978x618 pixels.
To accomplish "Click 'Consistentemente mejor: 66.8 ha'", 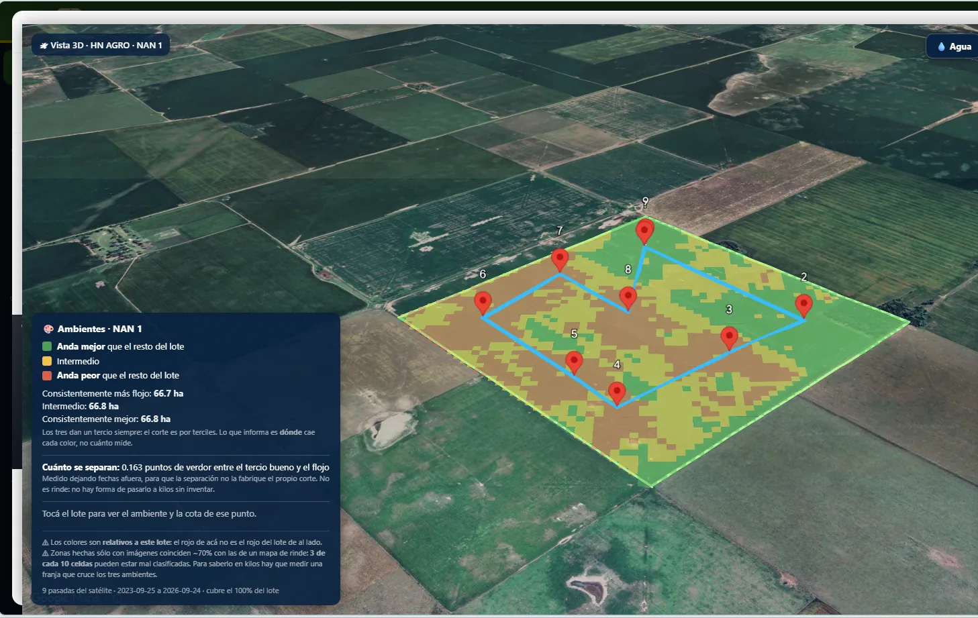I will click(x=106, y=419).
